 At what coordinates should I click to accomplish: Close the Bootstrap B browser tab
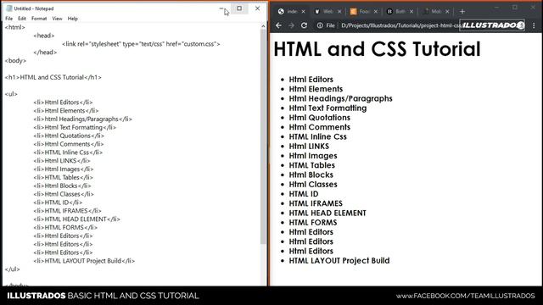pos(411,11)
